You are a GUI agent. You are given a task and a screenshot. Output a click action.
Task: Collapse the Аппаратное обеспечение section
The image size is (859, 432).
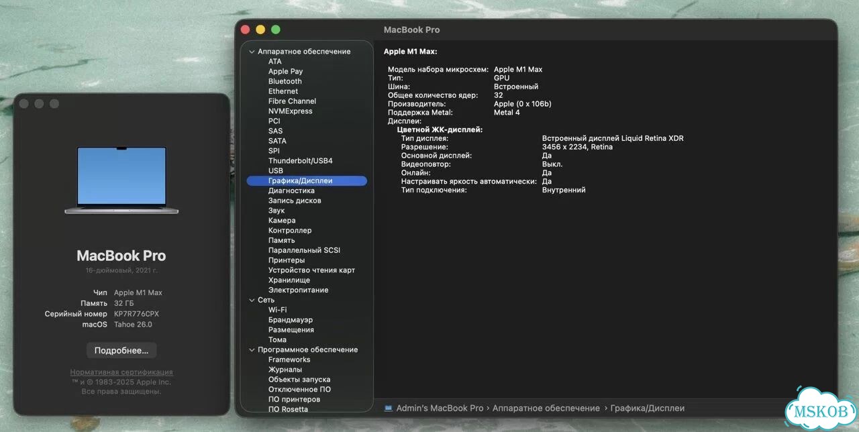pyautogui.click(x=252, y=52)
